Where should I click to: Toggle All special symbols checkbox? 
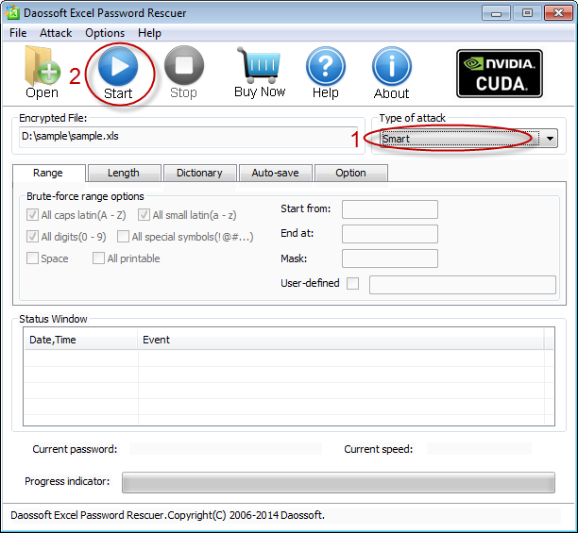point(123,237)
